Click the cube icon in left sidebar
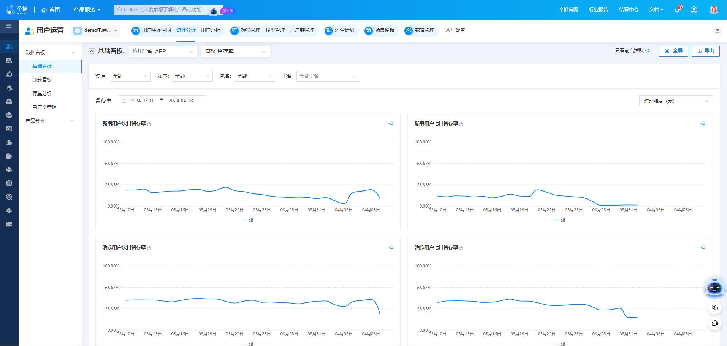727x346 pixels. (x=9, y=170)
